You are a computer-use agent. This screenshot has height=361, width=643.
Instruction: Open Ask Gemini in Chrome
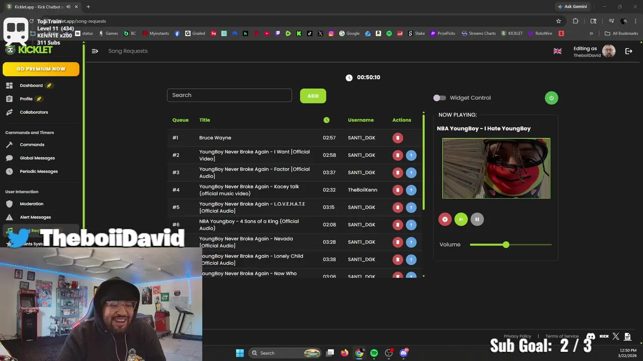tap(572, 7)
